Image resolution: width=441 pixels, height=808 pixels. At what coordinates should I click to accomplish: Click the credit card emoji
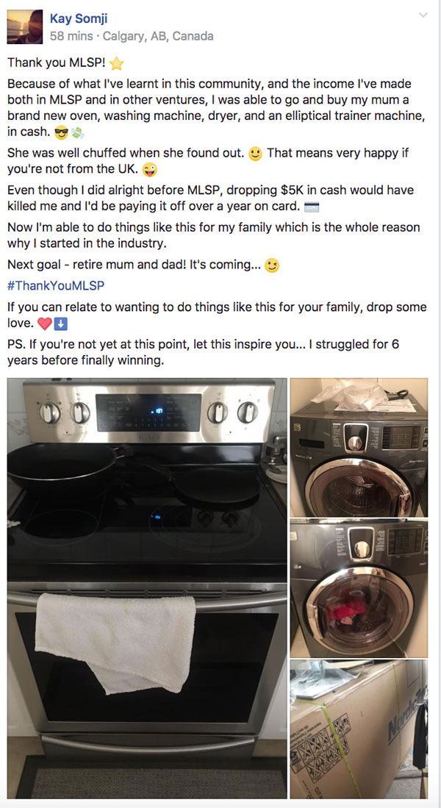click(312, 207)
